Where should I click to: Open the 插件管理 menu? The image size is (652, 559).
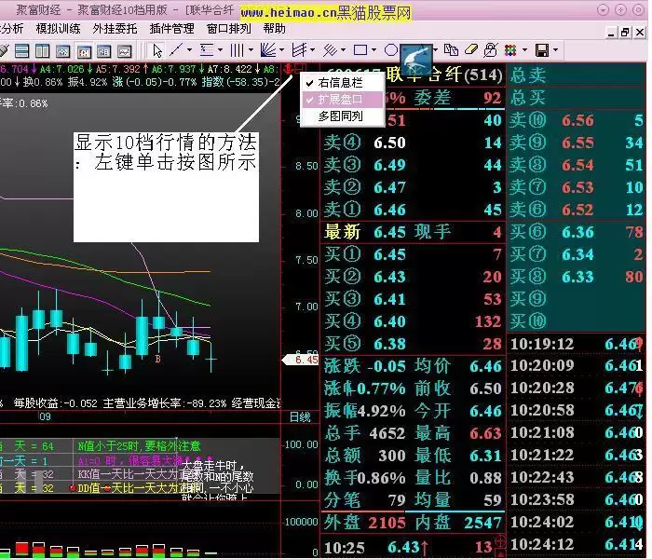coord(171,29)
